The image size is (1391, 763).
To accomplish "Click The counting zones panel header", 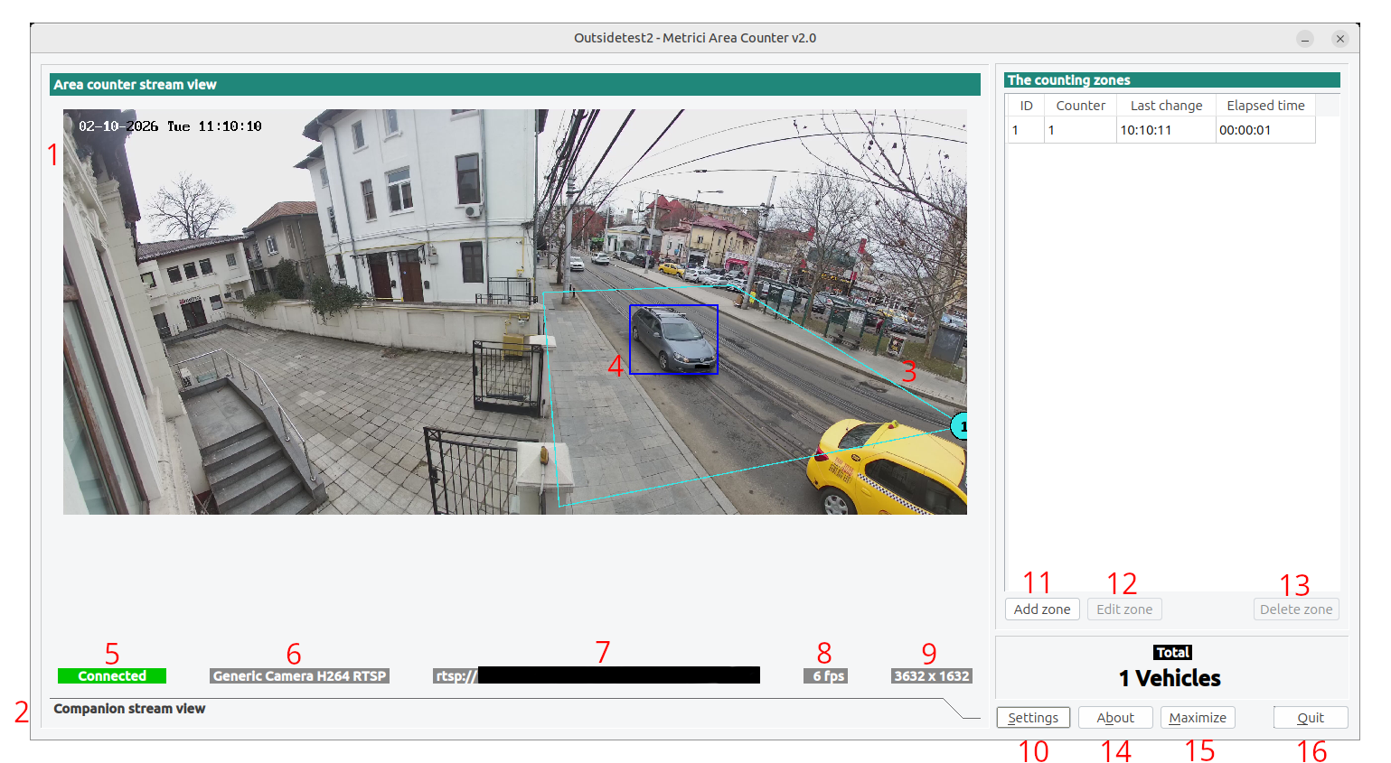I will point(1172,80).
